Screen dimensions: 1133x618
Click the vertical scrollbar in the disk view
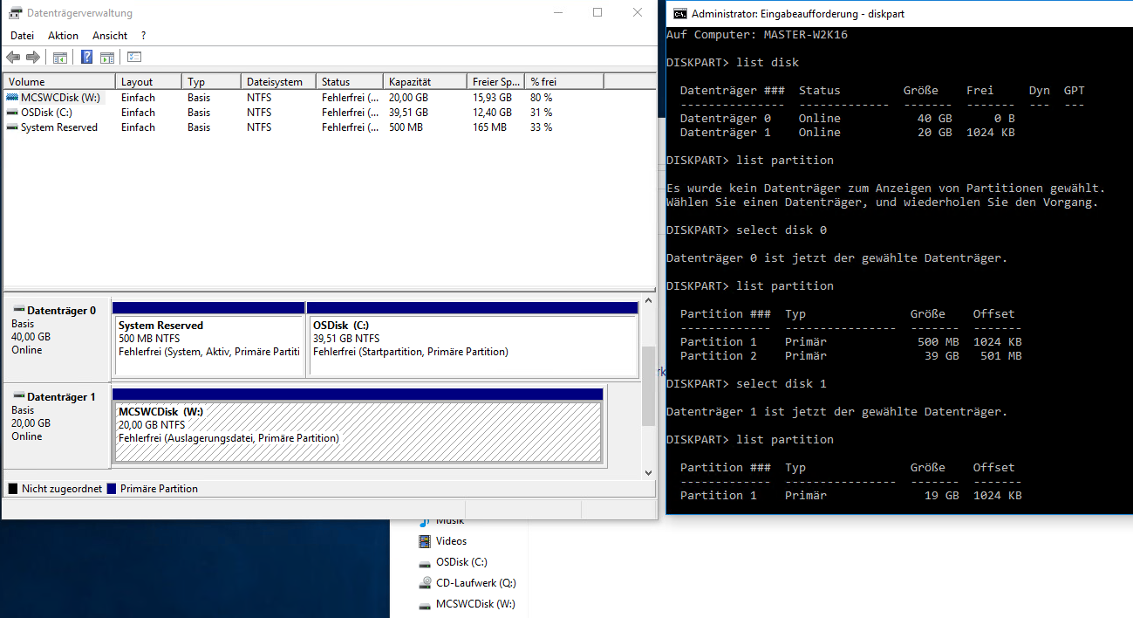click(x=646, y=375)
